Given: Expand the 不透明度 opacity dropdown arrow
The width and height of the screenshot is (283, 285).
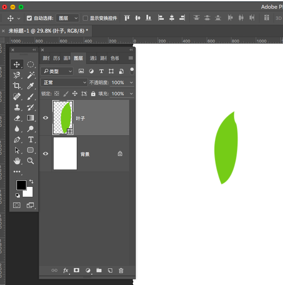Looking at the screenshot, I should (131, 82).
